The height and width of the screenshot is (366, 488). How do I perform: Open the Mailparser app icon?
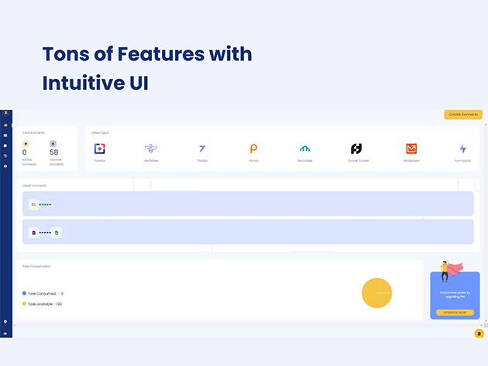point(411,149)
